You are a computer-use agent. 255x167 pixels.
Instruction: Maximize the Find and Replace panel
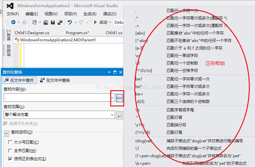click(x=115, y=72)
